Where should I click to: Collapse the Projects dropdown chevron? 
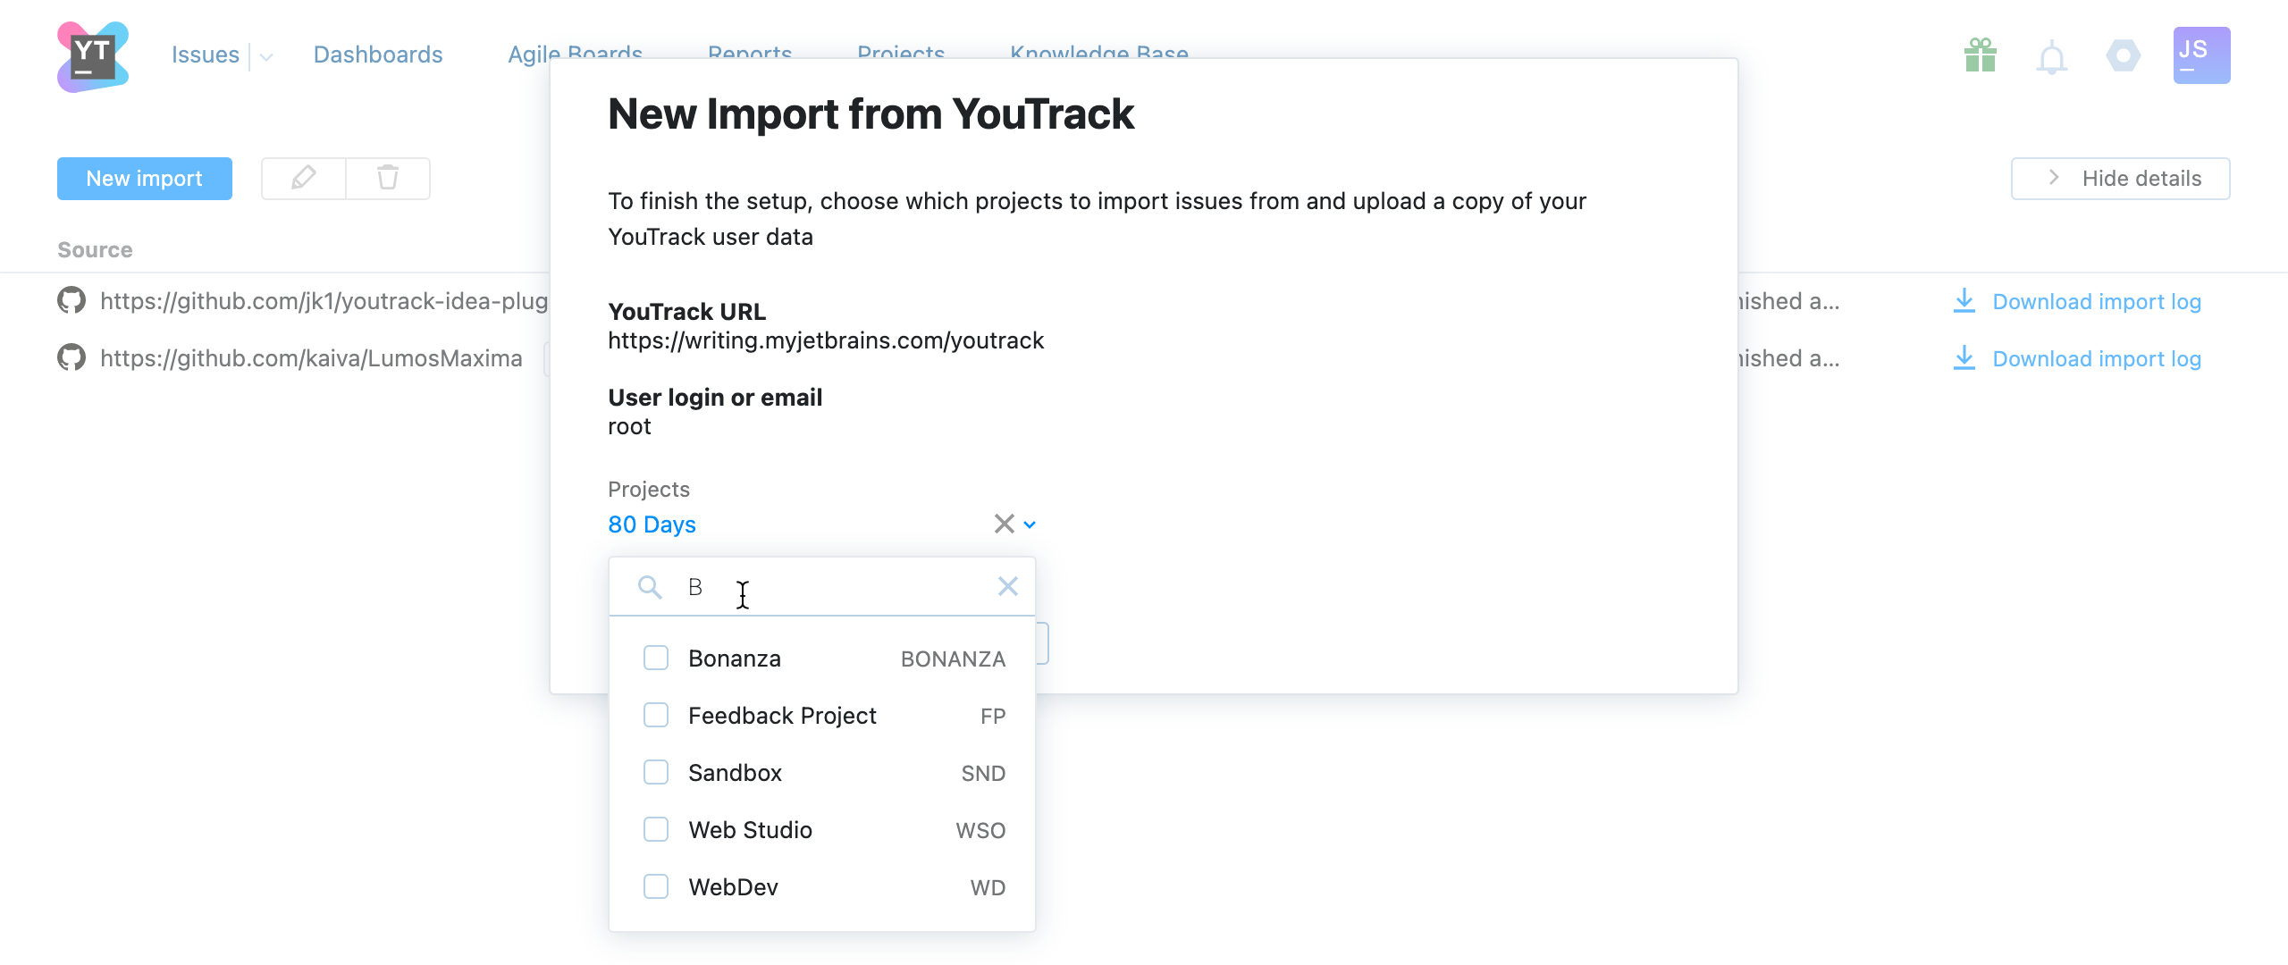[1030, 524]
